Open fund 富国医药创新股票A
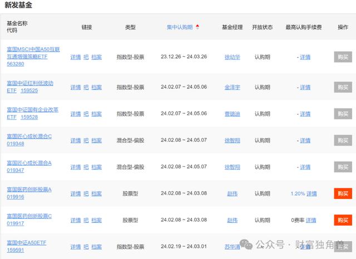Screen dimensions: 356x259 29,190
